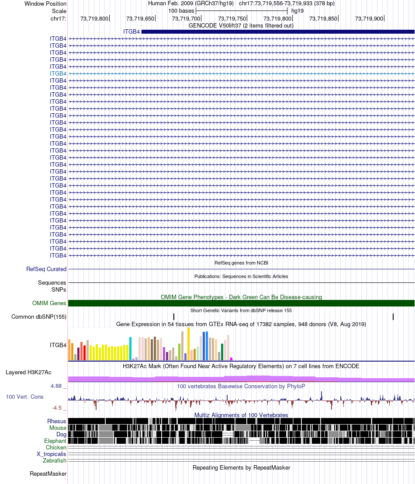Click the dark green bar in GTEx chart
415x484 pixels.
click(x=222, y=352)
